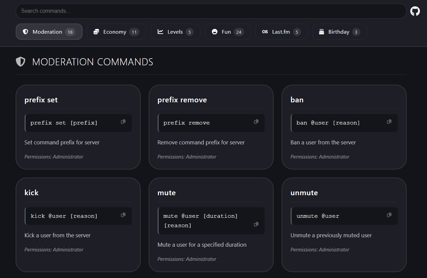Screen dimensions: 427x278
Task: Click the 'mute' card title
Action: coord(167,193)
